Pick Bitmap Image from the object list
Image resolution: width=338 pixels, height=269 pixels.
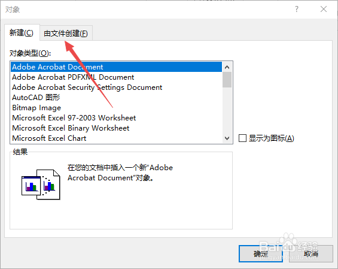(116, 107)
